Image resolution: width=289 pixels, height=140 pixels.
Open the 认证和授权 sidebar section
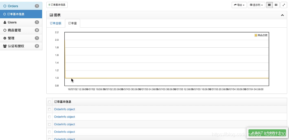(21, 46)
